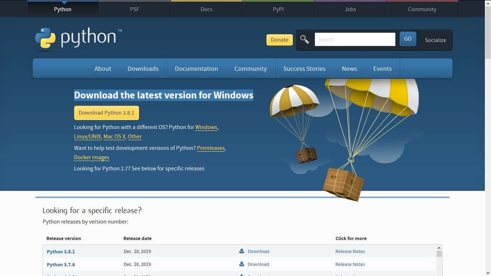Click 'Dec. 18, 2019' date for Python 3.7.6

point(137,265)
